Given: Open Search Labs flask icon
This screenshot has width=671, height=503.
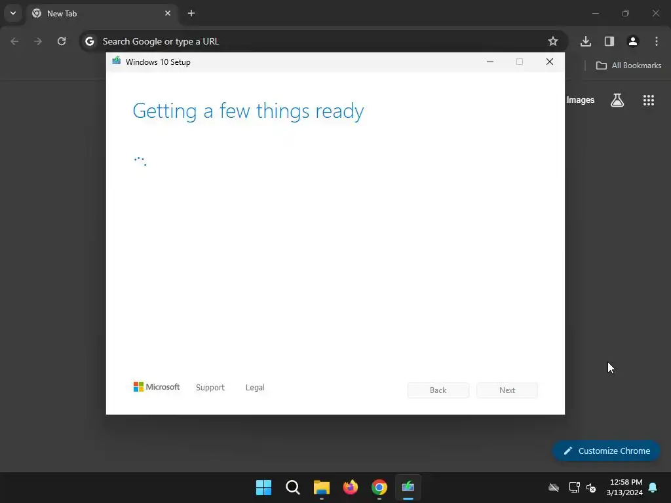Looking at the screenshot, I should click(617, 100).
